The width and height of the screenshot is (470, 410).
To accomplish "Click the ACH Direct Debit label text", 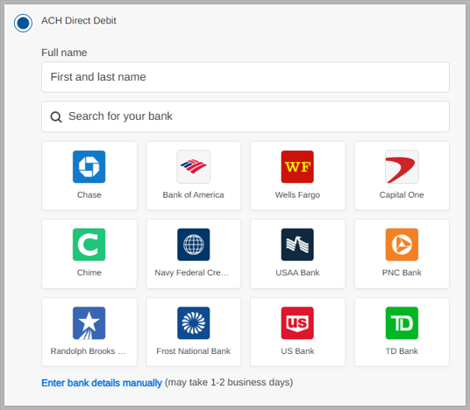I will point(79,21).
